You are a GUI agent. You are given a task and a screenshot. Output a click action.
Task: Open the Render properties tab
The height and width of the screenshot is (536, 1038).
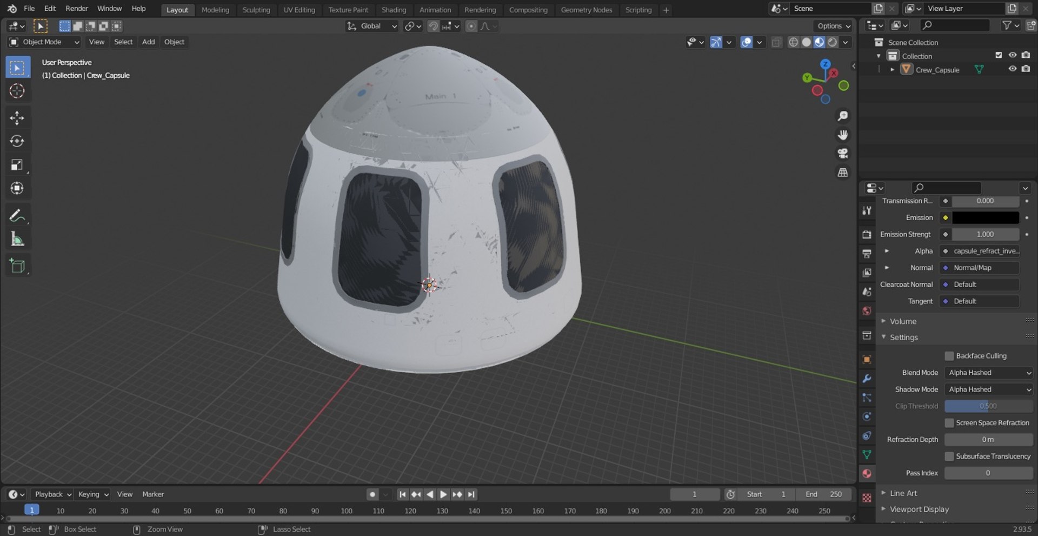point(867,235)
